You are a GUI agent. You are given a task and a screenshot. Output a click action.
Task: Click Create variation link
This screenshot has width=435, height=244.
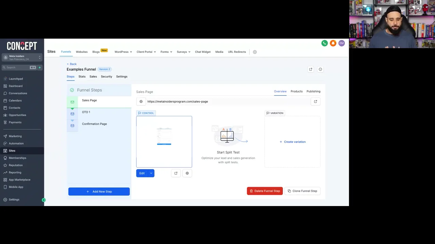point(293,142)
